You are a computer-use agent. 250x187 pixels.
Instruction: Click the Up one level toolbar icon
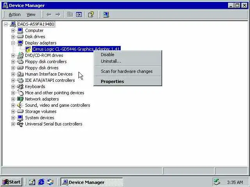(70, 15)
